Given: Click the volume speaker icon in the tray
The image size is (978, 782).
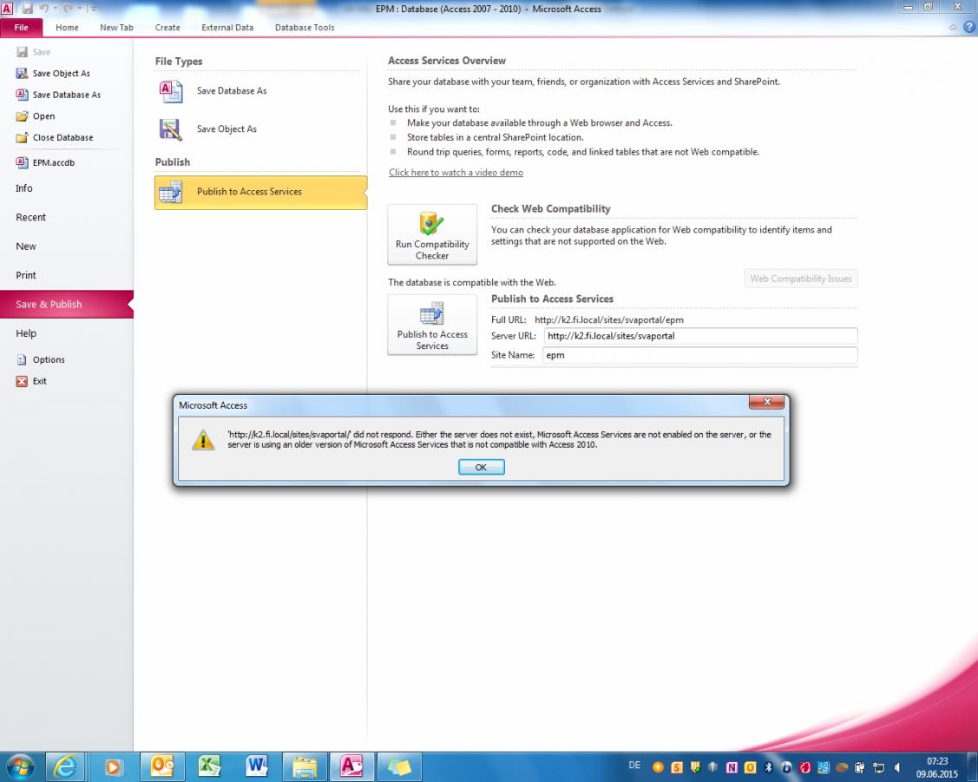Looking at the screenshot, I should coord(897,767).
